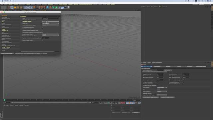The width and height of the screenshot is (213, 120).
Task: Click the green Array generator icon
Action: pyautogui.click(x=57, y=7)
